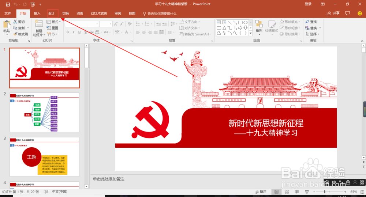Select slide 2 thumbnail with mind map
Image resolution: width=366 pixels, height=197 pixels.
[44, 112]
